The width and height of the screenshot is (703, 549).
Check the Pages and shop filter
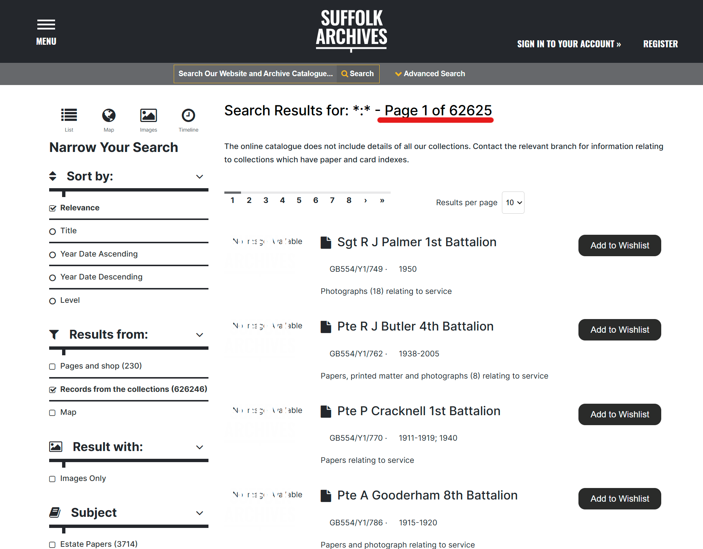(x=52, y=366)
